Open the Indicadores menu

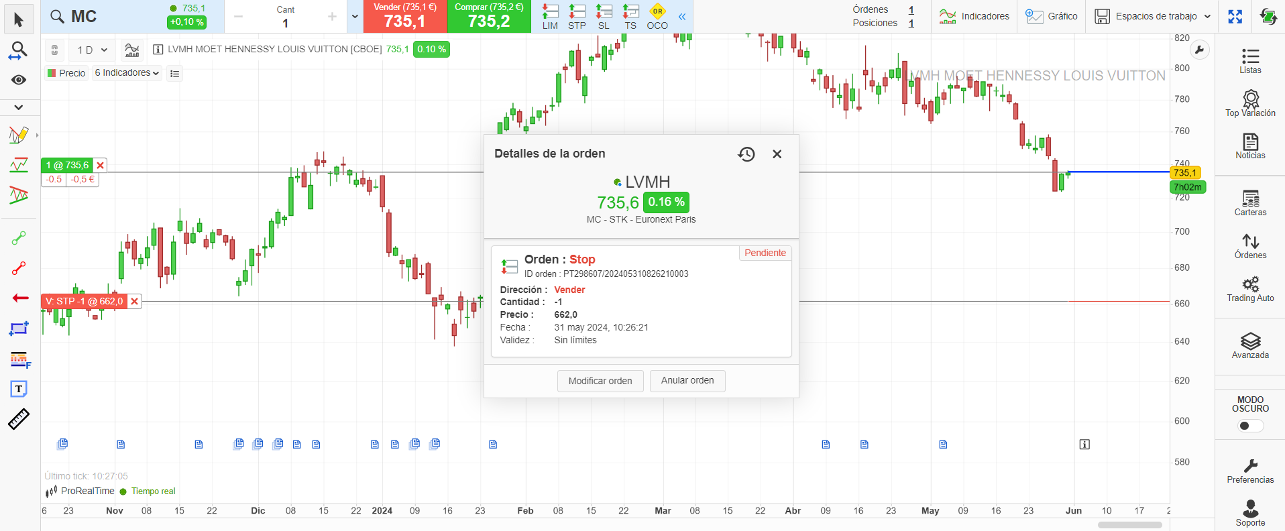click(974, 17)
